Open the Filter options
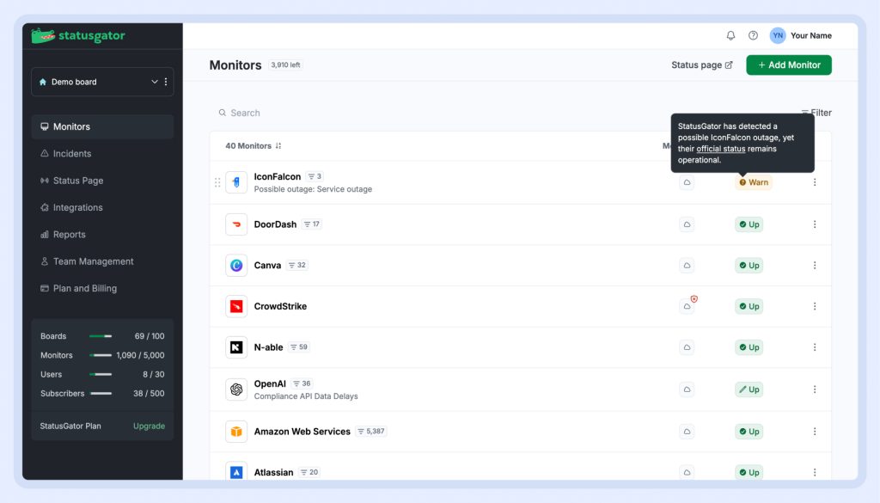Viewport: 880px width, 503px height. (x=816, y=113)
